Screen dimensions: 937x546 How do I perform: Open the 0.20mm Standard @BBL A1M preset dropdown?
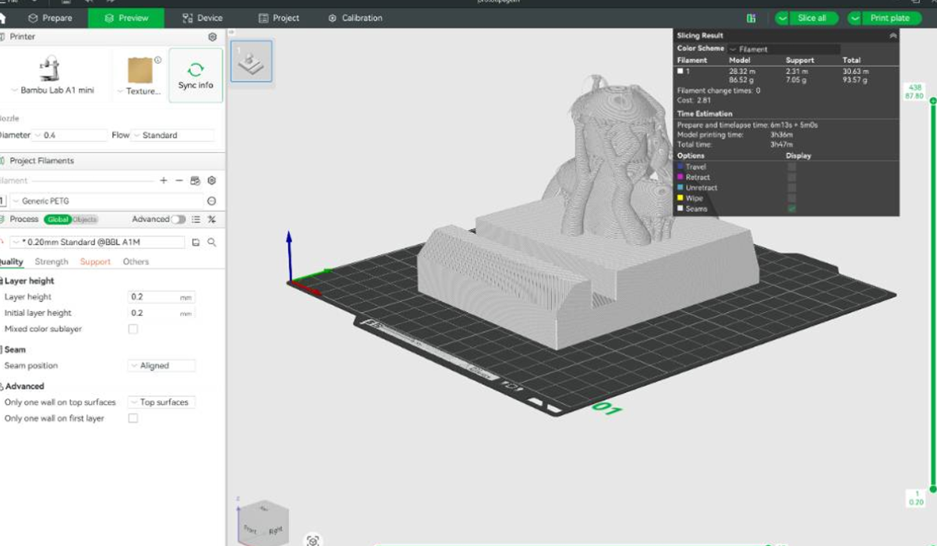97,242
